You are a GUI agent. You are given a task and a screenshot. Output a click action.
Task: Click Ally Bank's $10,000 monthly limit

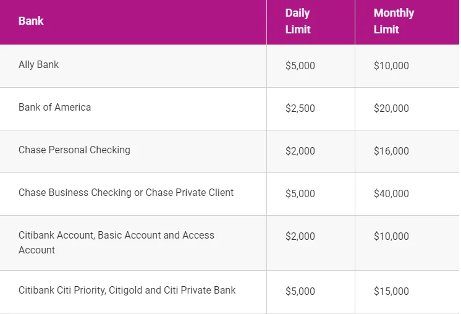(391, 66)
